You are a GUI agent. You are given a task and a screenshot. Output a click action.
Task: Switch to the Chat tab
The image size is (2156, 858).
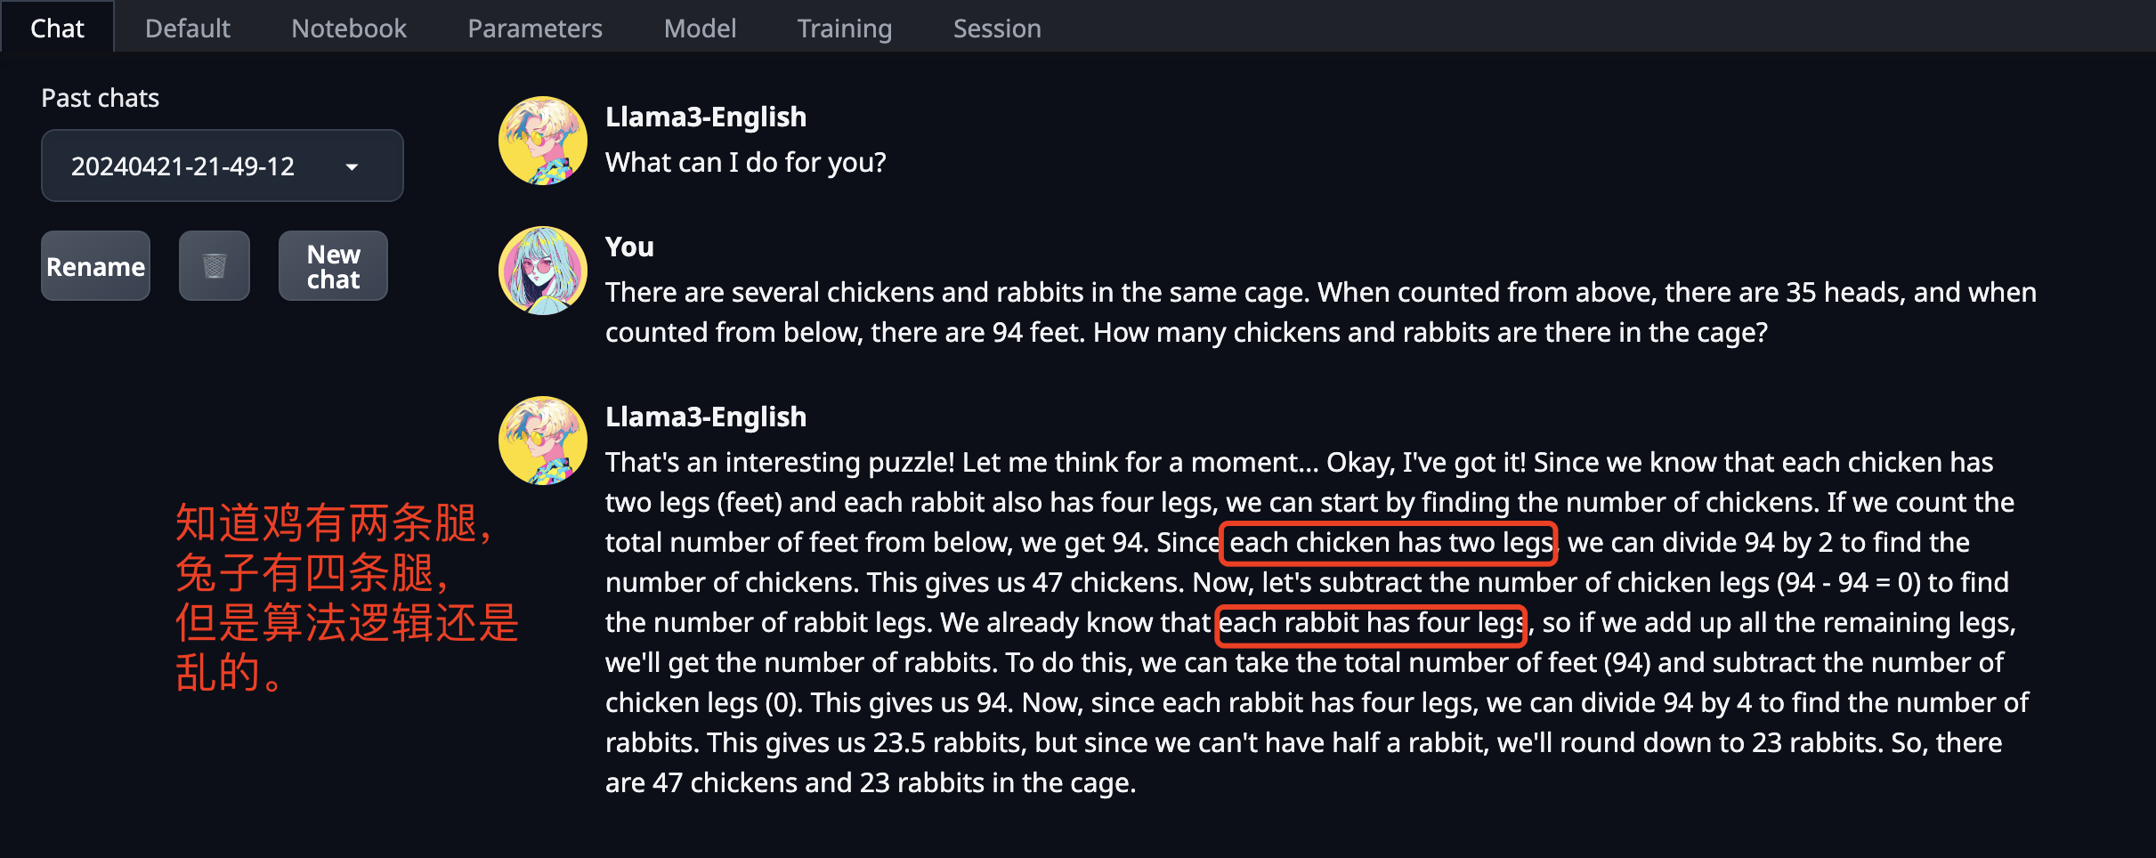coord(57,28)
